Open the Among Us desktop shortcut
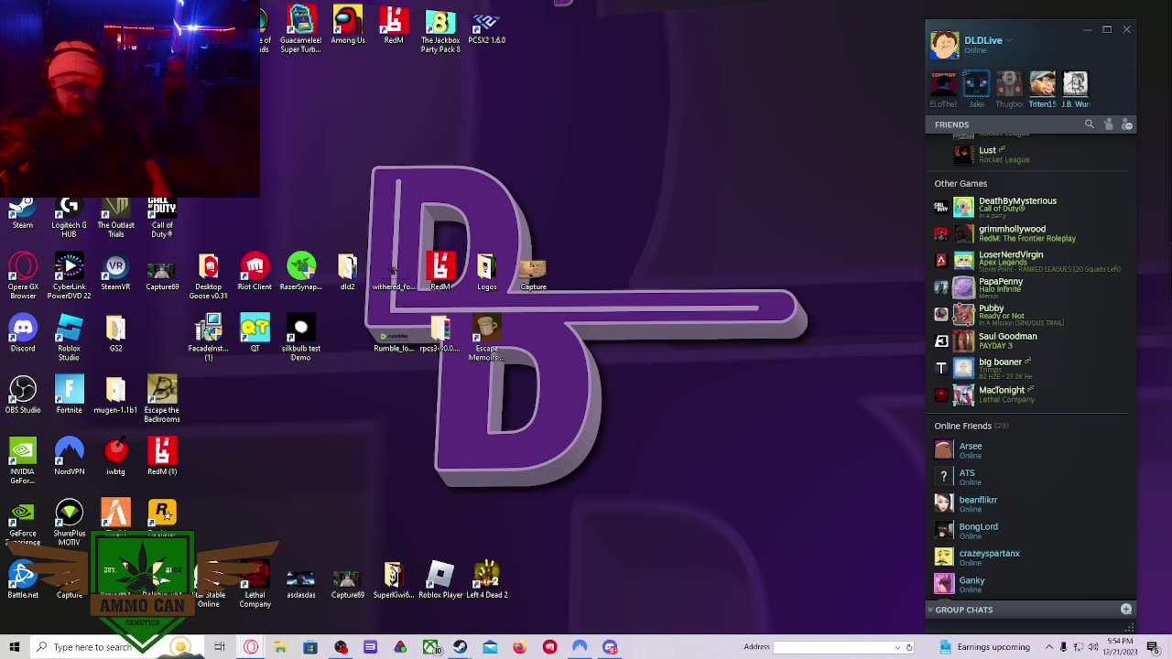 [x=348, y=26]
